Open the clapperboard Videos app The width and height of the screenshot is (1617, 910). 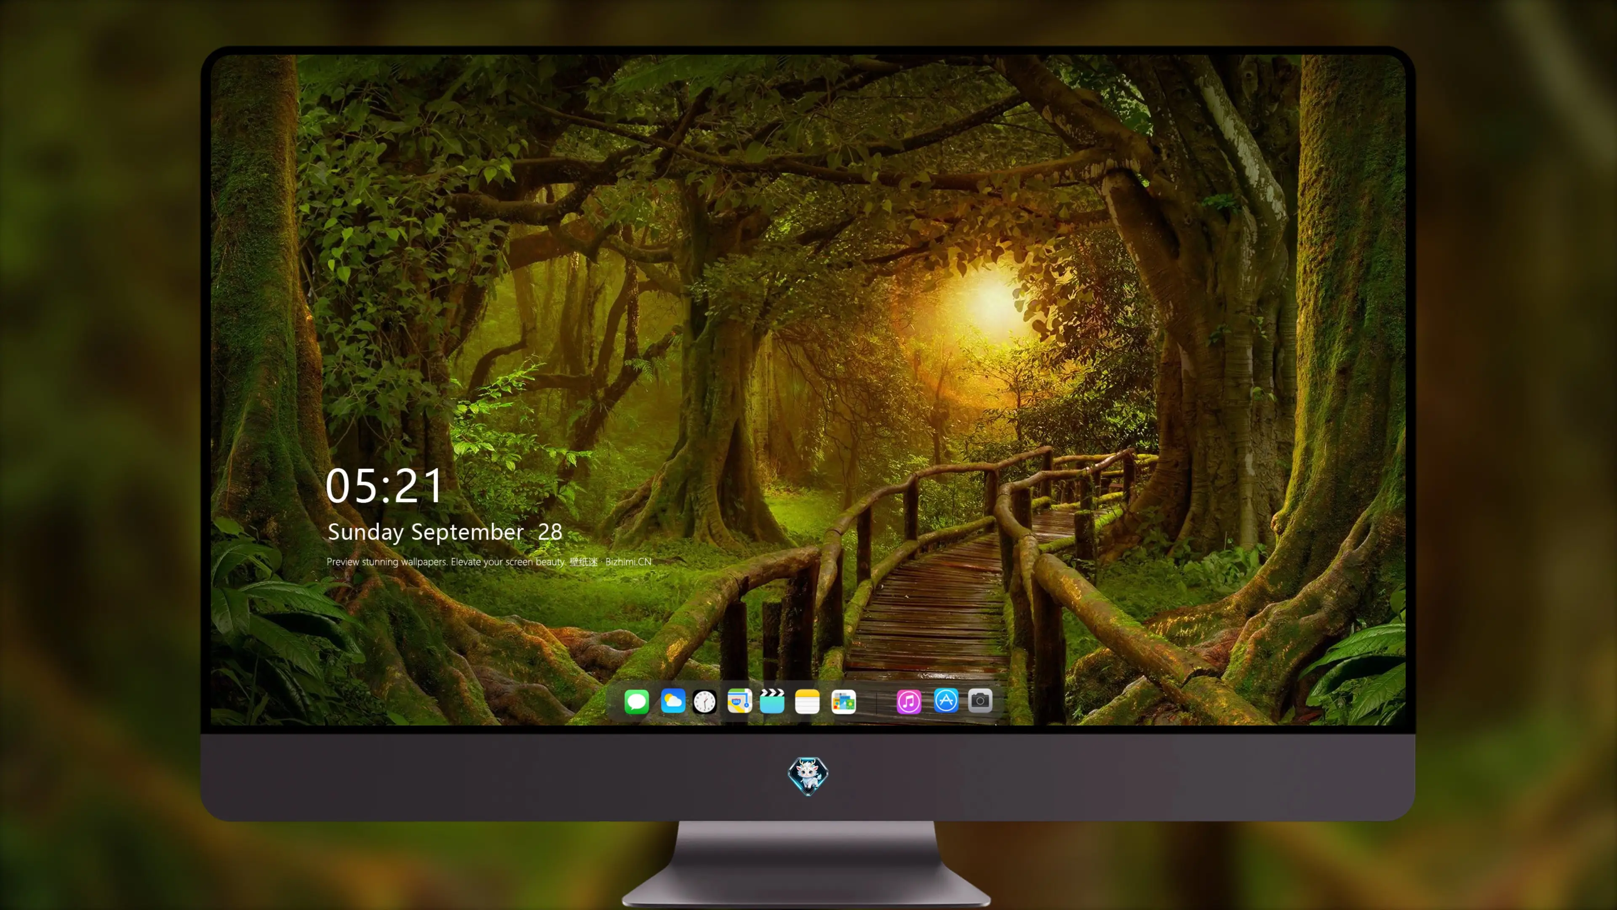coord(772,701)
